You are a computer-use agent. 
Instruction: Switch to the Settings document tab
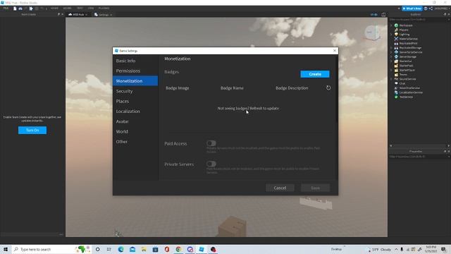[104, 14]
